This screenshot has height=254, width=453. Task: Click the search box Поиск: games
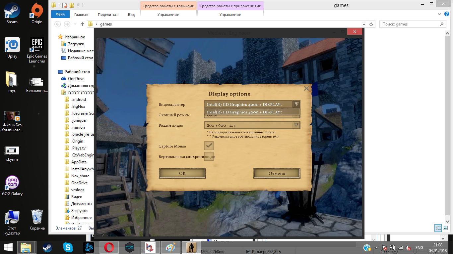point(412,24)
